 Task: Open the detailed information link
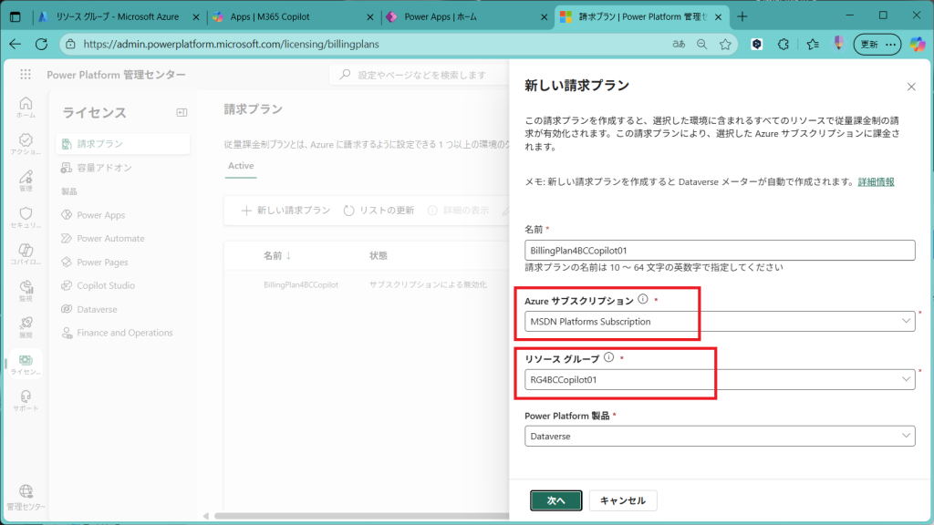pyautogui.click(x=876, y=182)
